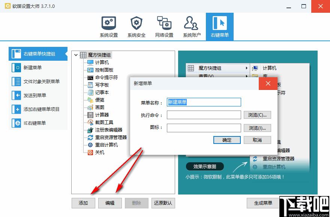Image resolution: width=330 pixels, height=217 pixels.
Task: Click the app logo icon in title bar
Action: coord(8,6)
